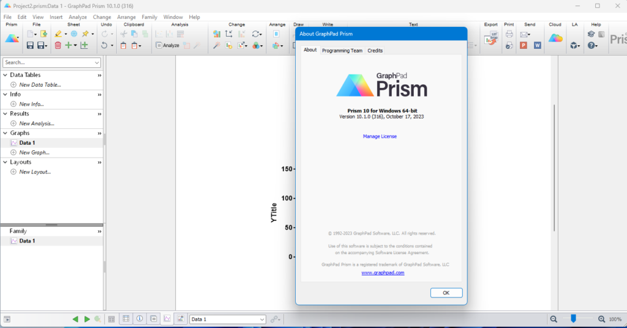Click the green previous sheet arrow

tap(75, 319)
